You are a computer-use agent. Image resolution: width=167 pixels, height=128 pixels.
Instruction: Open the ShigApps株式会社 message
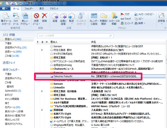click(x=100, y=125)
